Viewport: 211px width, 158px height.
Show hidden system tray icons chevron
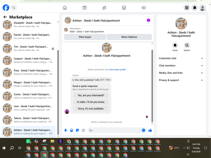coord(184,148)
